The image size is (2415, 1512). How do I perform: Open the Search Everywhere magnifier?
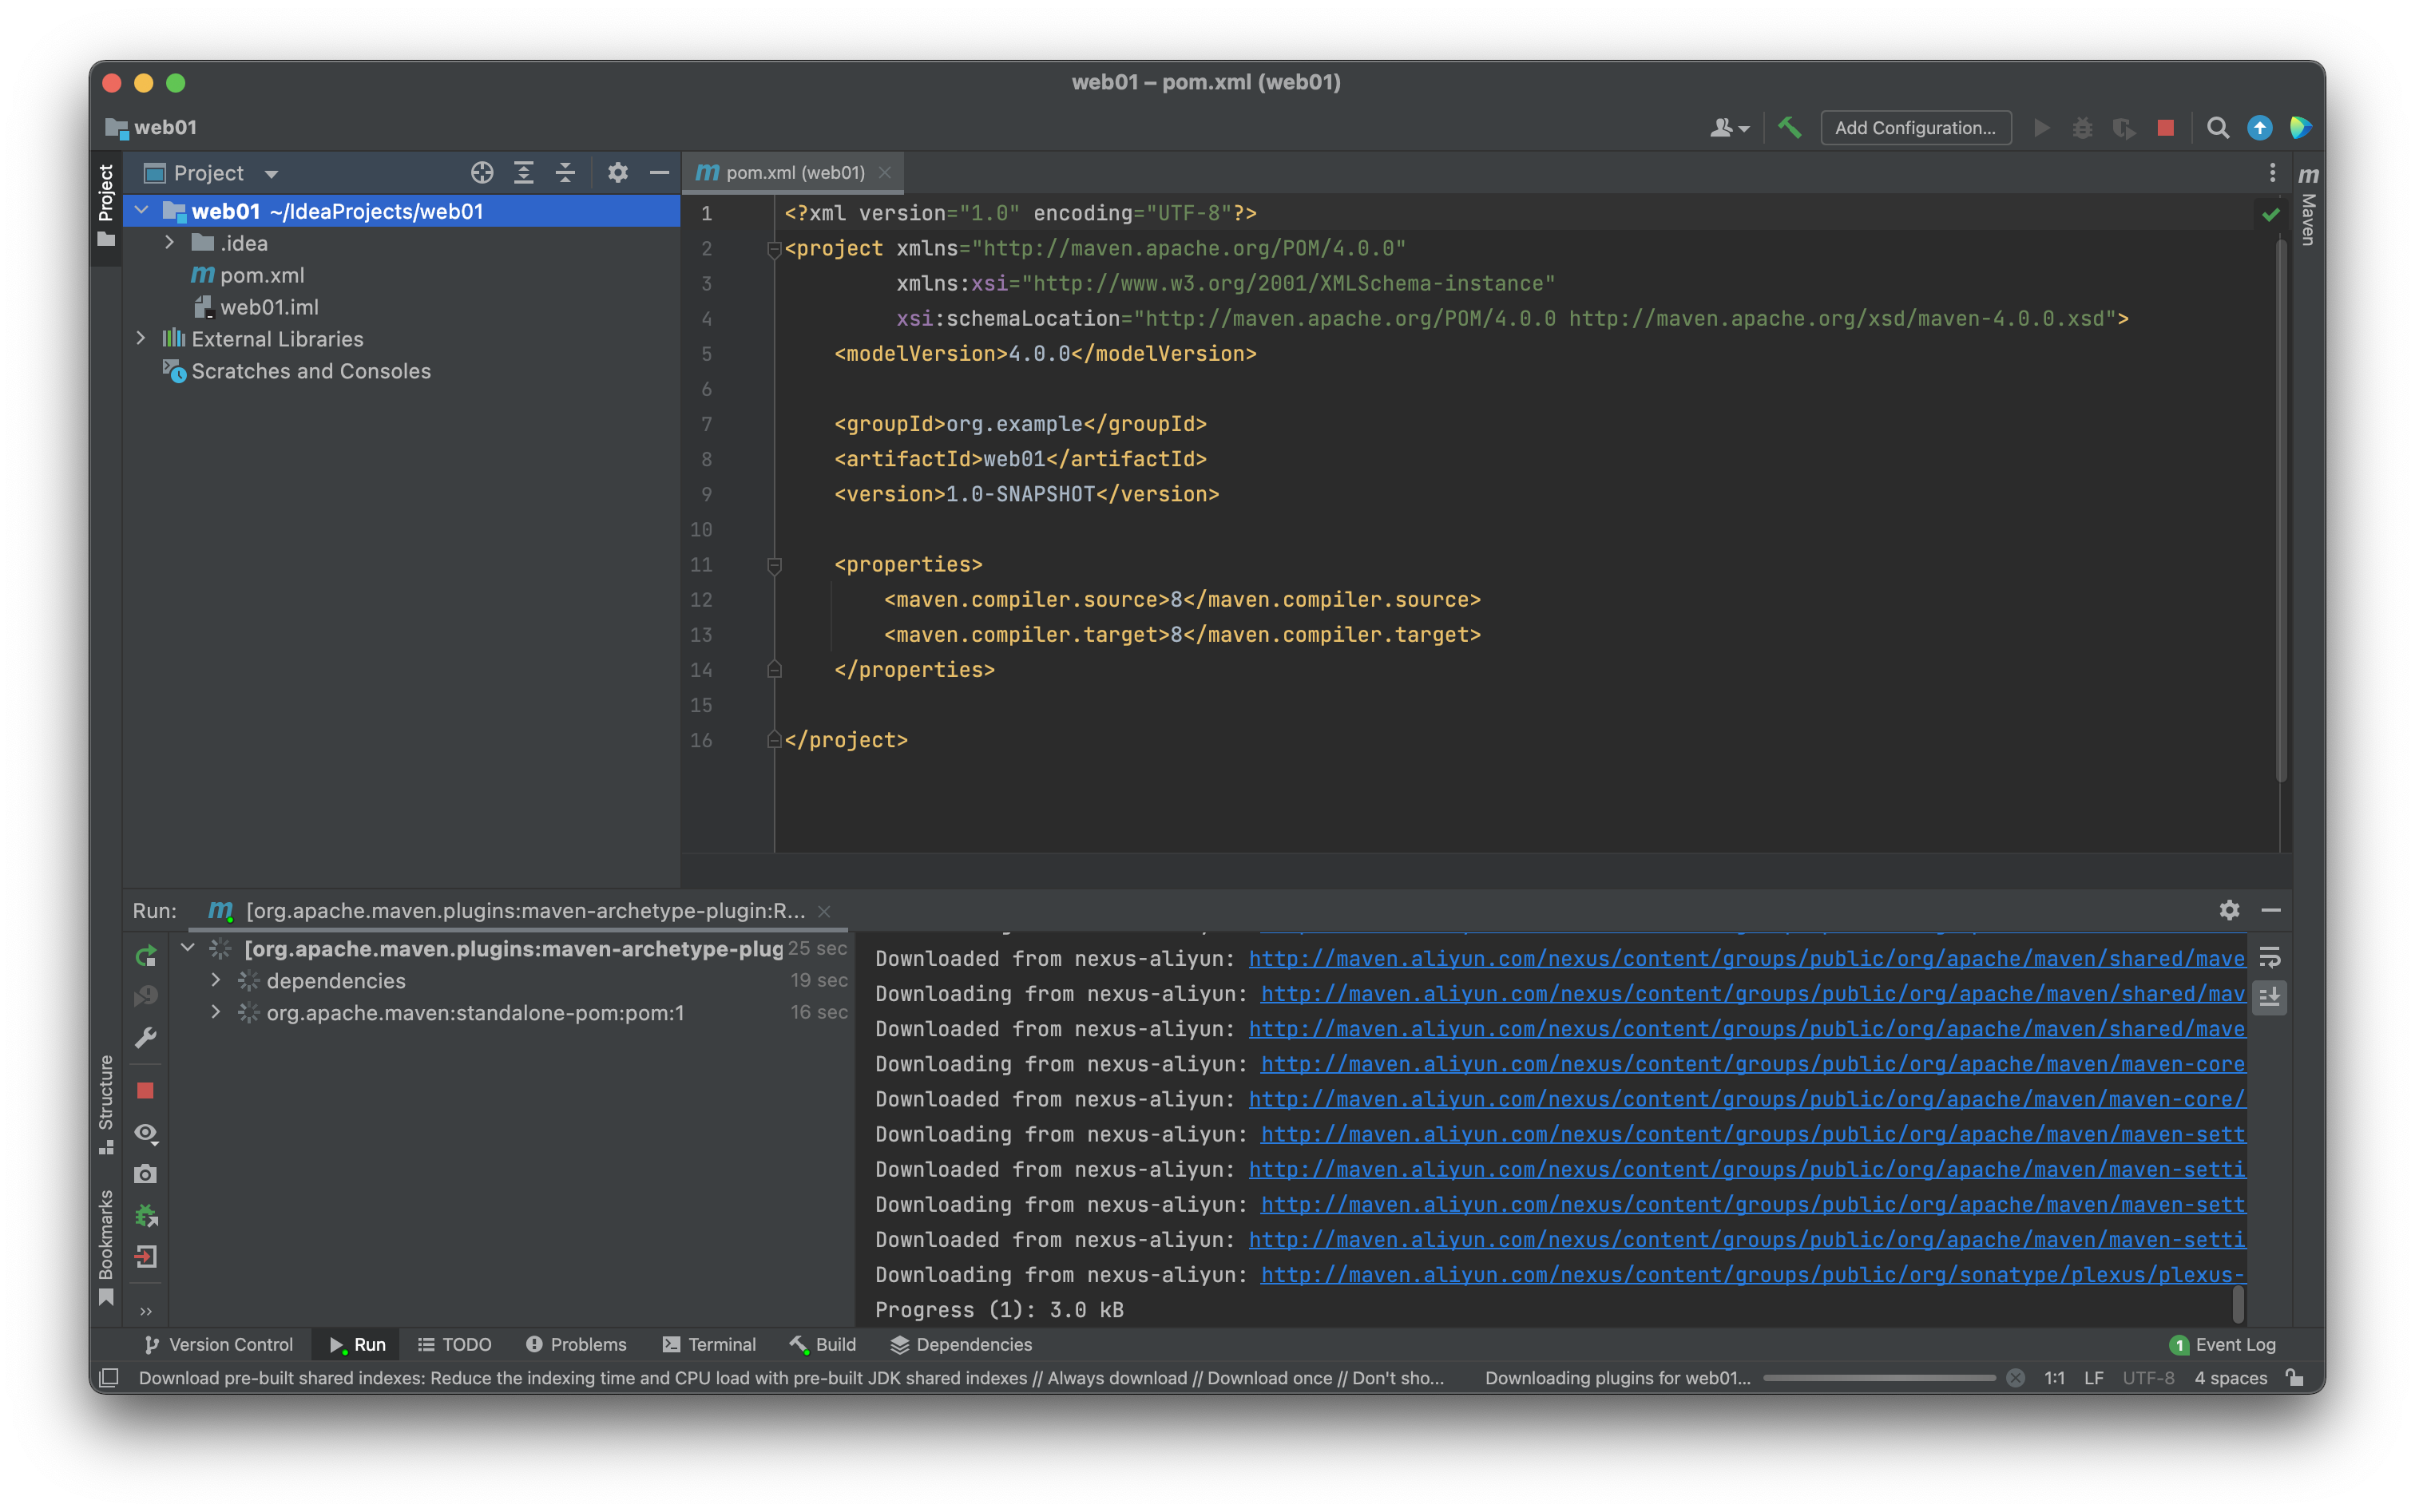(2218, 128)
